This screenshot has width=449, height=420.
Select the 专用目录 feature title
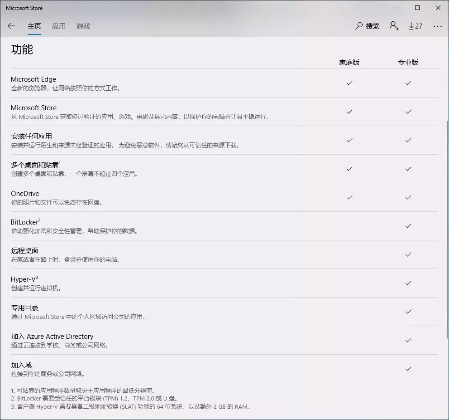24,308
